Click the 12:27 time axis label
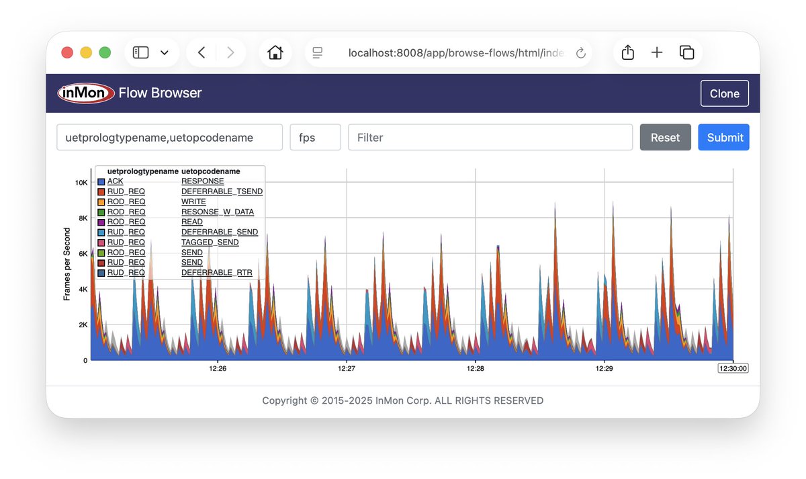This screenshot has height=479, width=806. 347,368
